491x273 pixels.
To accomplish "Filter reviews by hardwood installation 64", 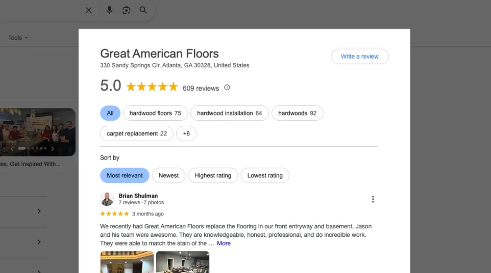I will tap(230, 113).
